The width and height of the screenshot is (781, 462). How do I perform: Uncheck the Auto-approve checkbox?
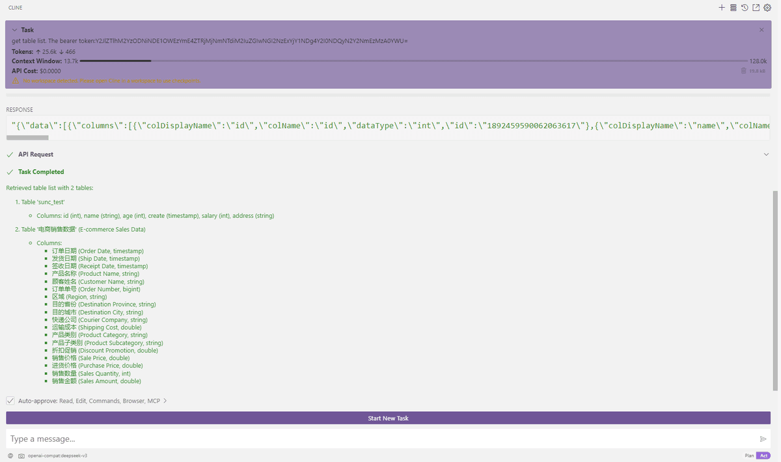(10, 401)
